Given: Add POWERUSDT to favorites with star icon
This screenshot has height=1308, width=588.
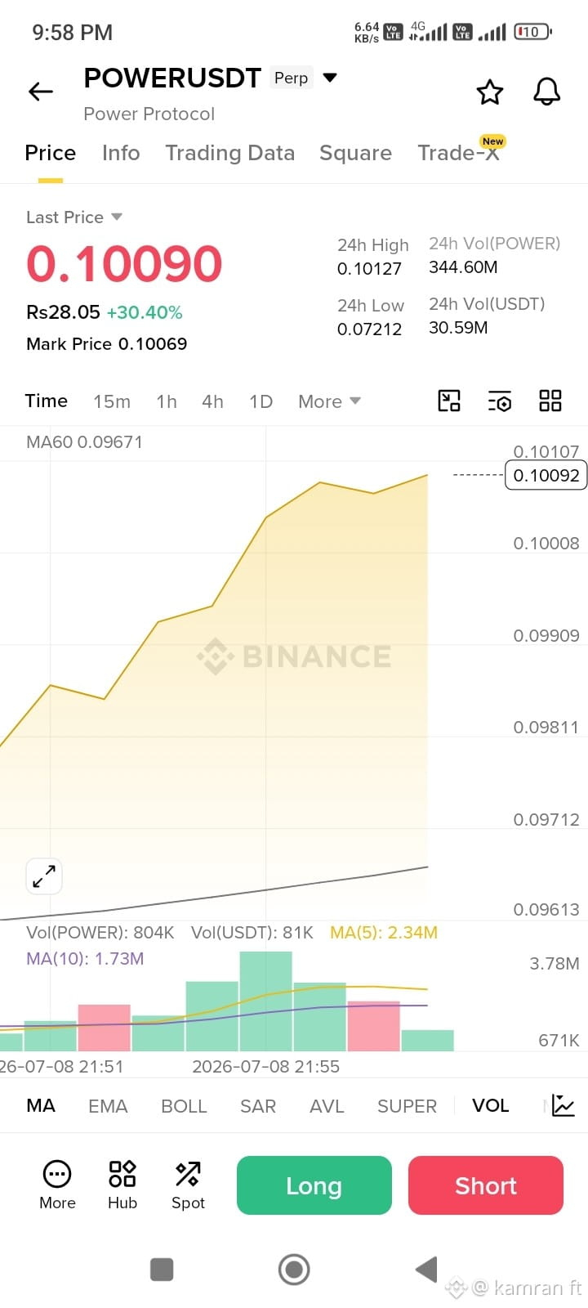Looking at the screenshot, I should (x=490, y=92).
